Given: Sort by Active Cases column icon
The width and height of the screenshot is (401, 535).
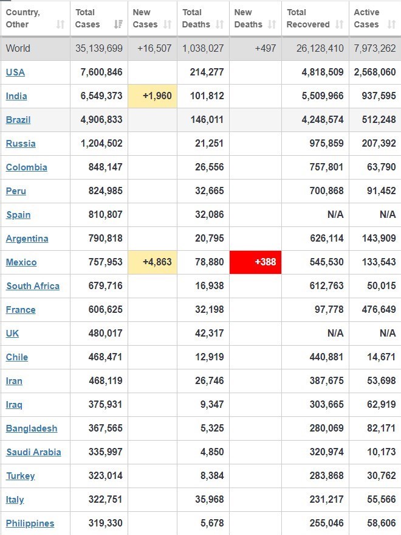Looking at the screenshot, I should click(x=391, y=24).
